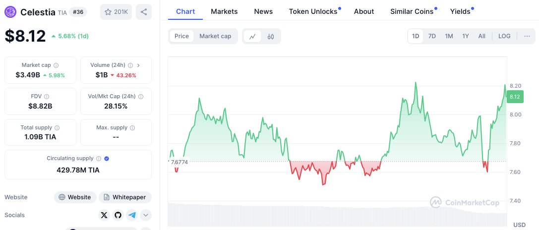Switch to line chart view icon
Screen dimensions: 539x230
(x=252, y=36)
